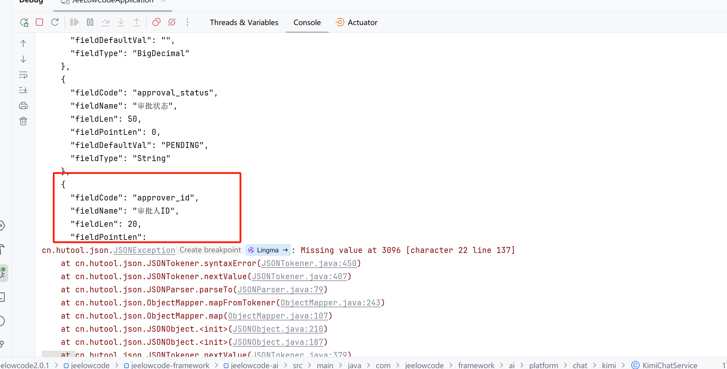This screenshot has width=727, height=369.
Task: Click Missing value at 3096 error message
Action: pyautogui.click(x=408, y=250)
